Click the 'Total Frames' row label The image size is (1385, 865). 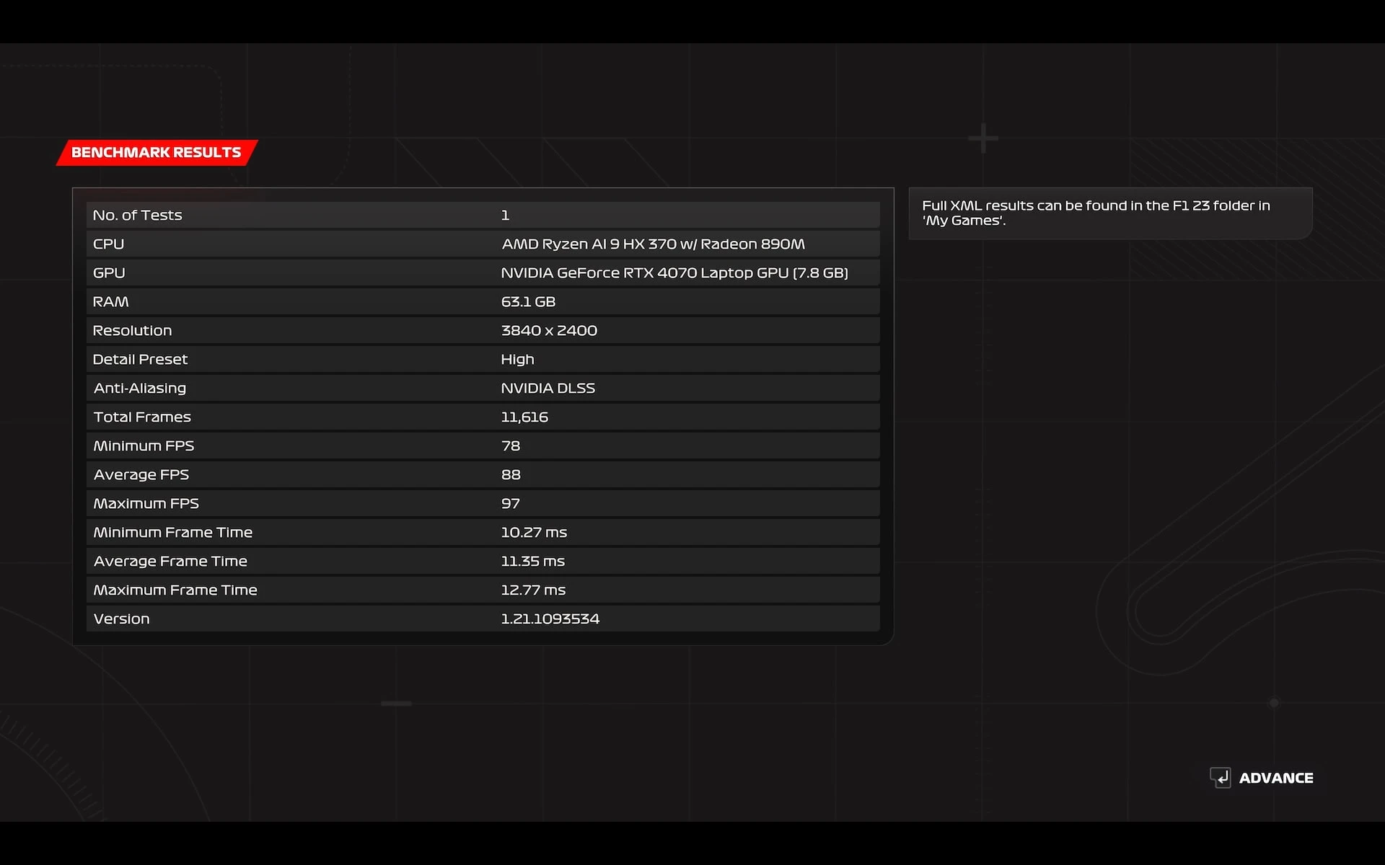[142, 417]
